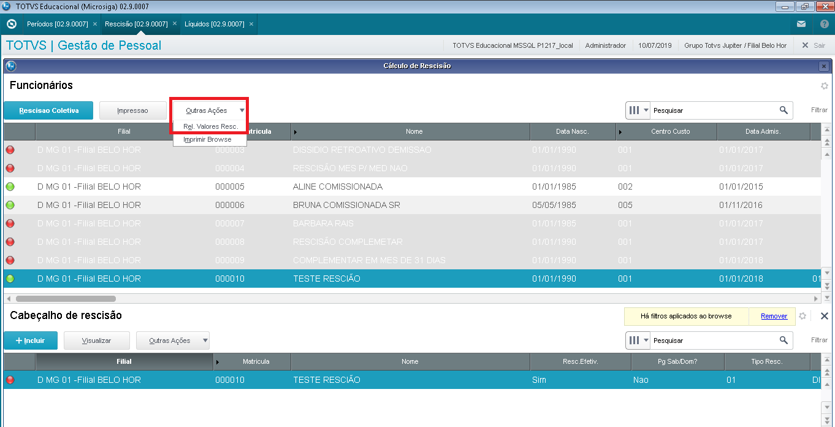The width and height of the screenshot is (835, 427).
Task: Open Funcionários settings gear icon
Action: click(x=825, y=86)
